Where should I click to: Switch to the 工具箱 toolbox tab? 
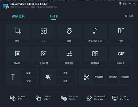(x=54, y=16)
